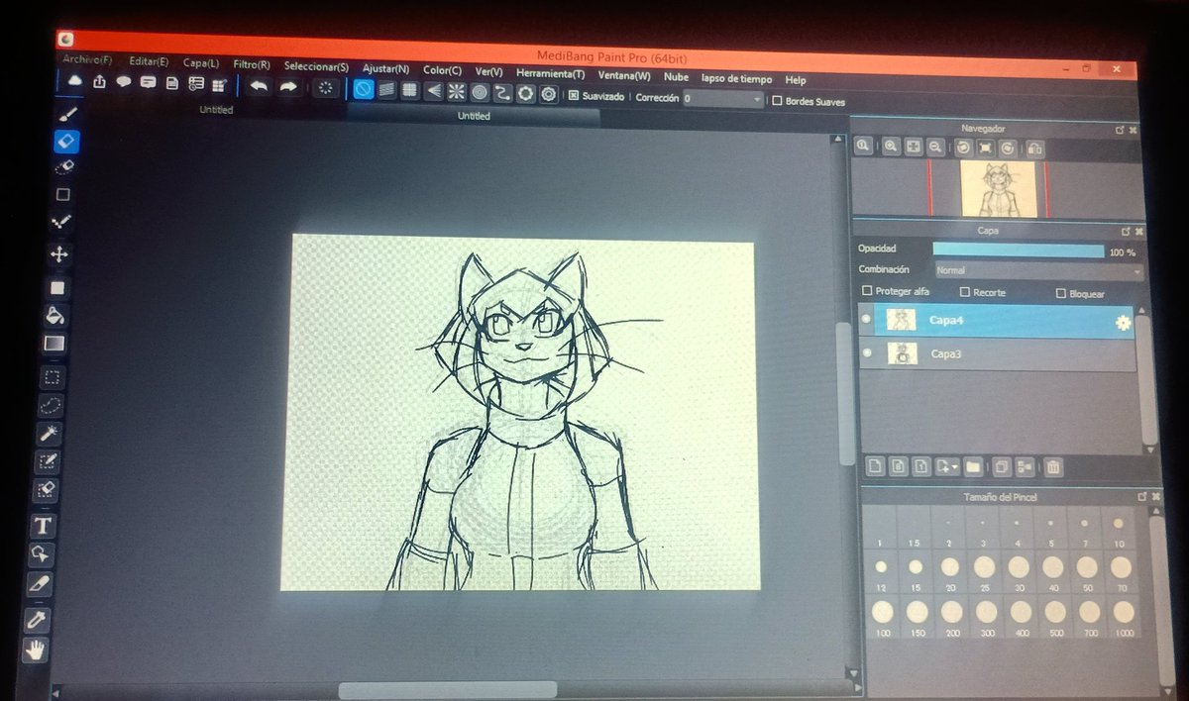Select the Move tool
Viewport: 1189px width, 701px height.
(x=59, y=254)
